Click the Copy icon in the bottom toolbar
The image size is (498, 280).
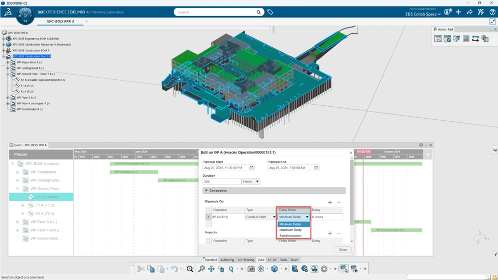[x=151, y=269]
